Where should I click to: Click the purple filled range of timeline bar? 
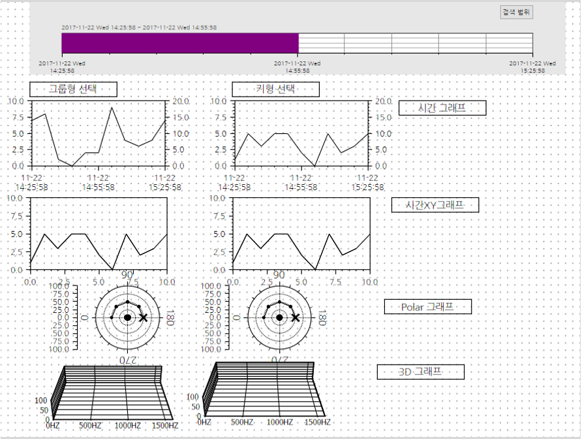(180, 43)
